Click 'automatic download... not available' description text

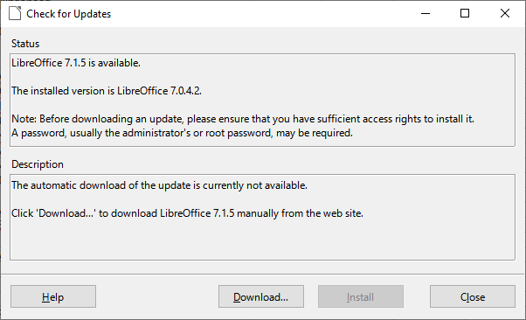tap(159, 185)
